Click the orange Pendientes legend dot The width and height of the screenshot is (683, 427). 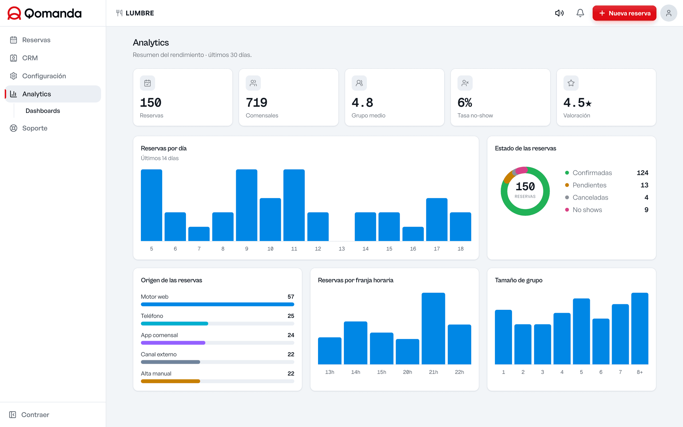pos(567,185)
